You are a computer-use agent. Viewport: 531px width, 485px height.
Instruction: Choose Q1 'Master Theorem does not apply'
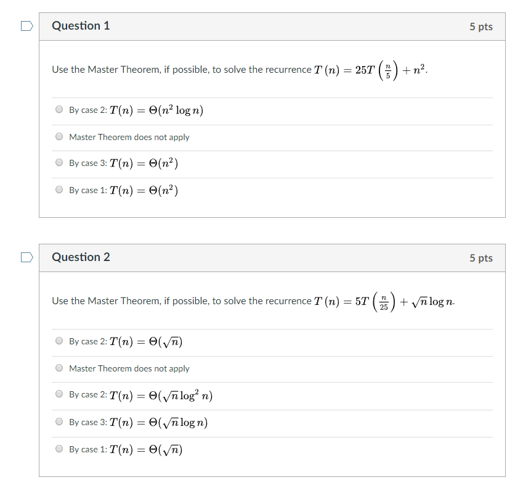[x=59, y=137]
